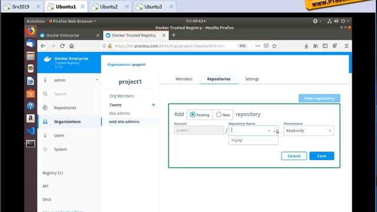Open the Firefox library menu
Viewport: 377px width, 212px height.
tap(316, 46)
